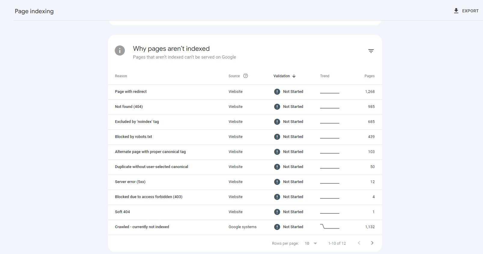View Crawled - currently not indexed trend graph
Viewport: 483px width, 254px height.
329,227
